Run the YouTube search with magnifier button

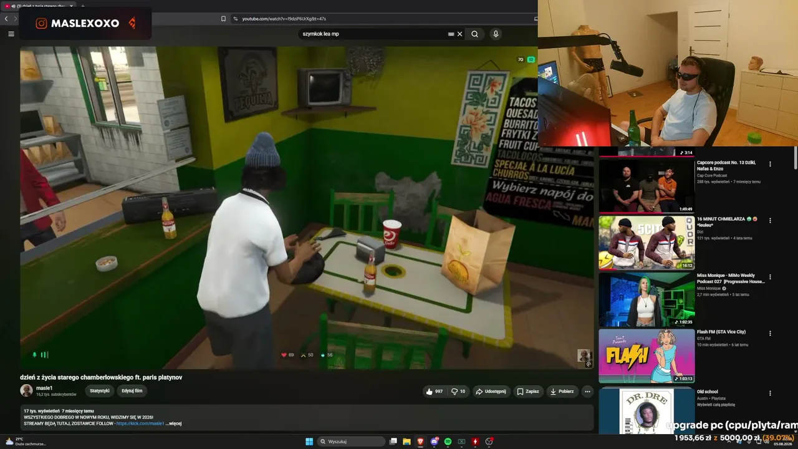[474, 34]
